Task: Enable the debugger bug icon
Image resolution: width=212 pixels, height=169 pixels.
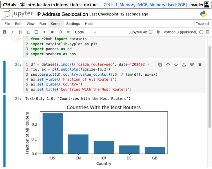Action: point(158,32)
